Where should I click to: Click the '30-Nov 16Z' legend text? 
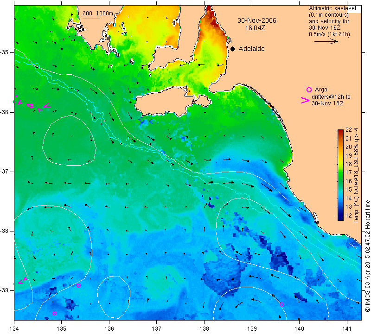[325, 28]
